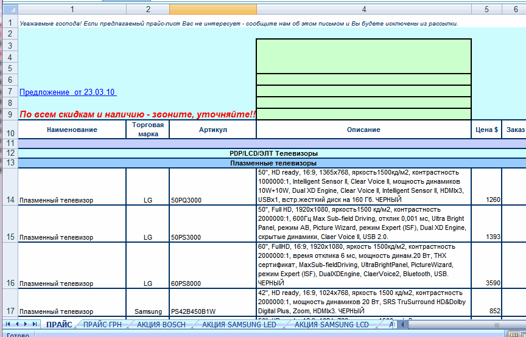Click the Заказ header cell
This screenshot has height=337, width=526.
pyautogui.click(x=515, y=130)
